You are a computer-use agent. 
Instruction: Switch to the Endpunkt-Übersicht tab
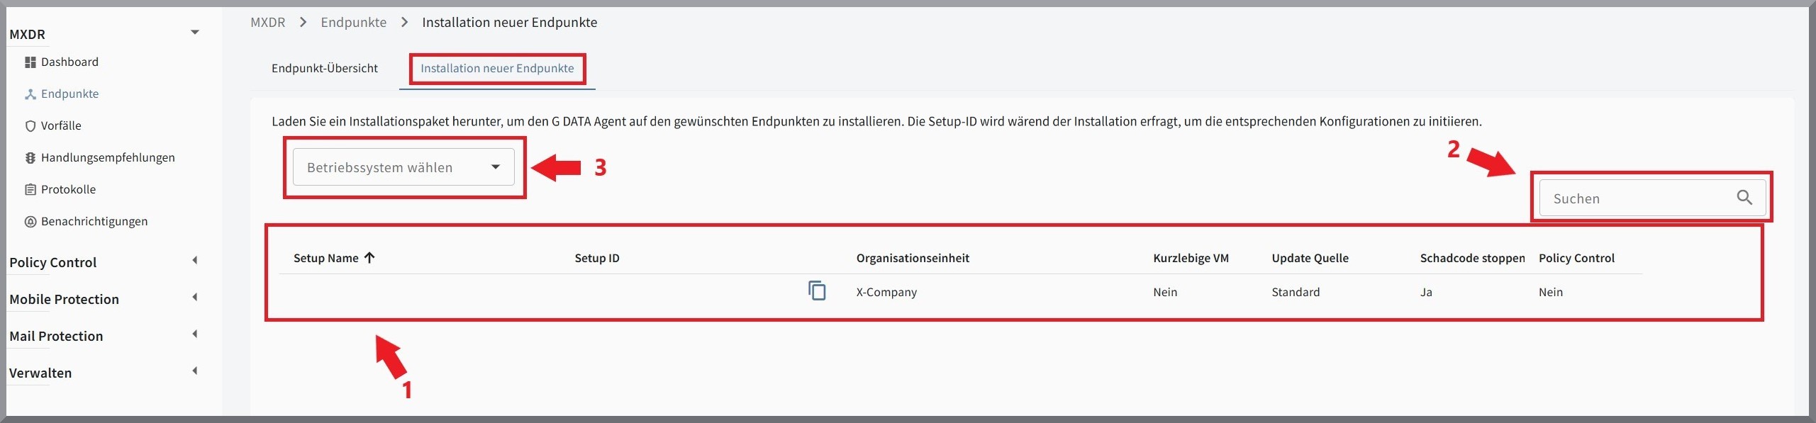pos(325,69)
